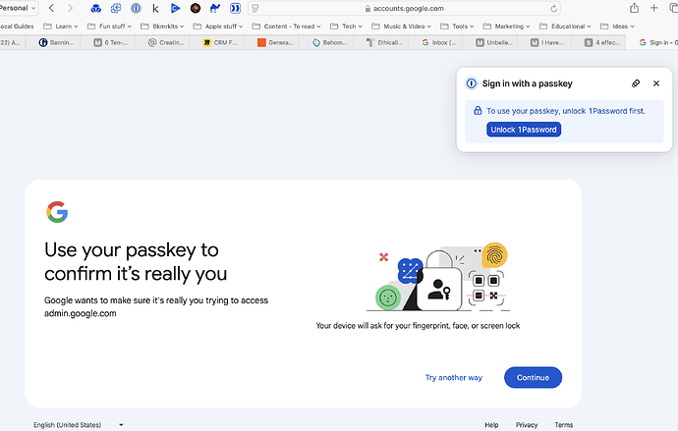Expand the Content - To read bookmarks folder
This screenshot has height=431, width=678.
(x=287, y=27)
